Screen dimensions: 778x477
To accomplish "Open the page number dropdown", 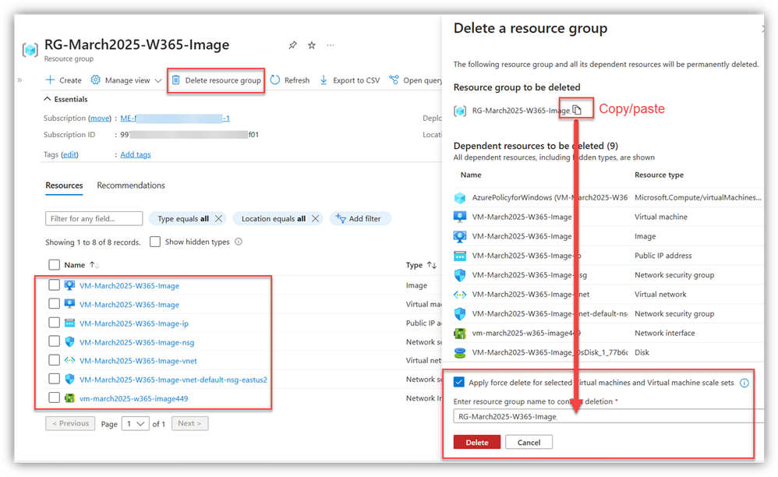I will tap(135, 424).
